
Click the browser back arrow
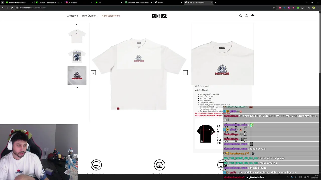click(3, 8)
